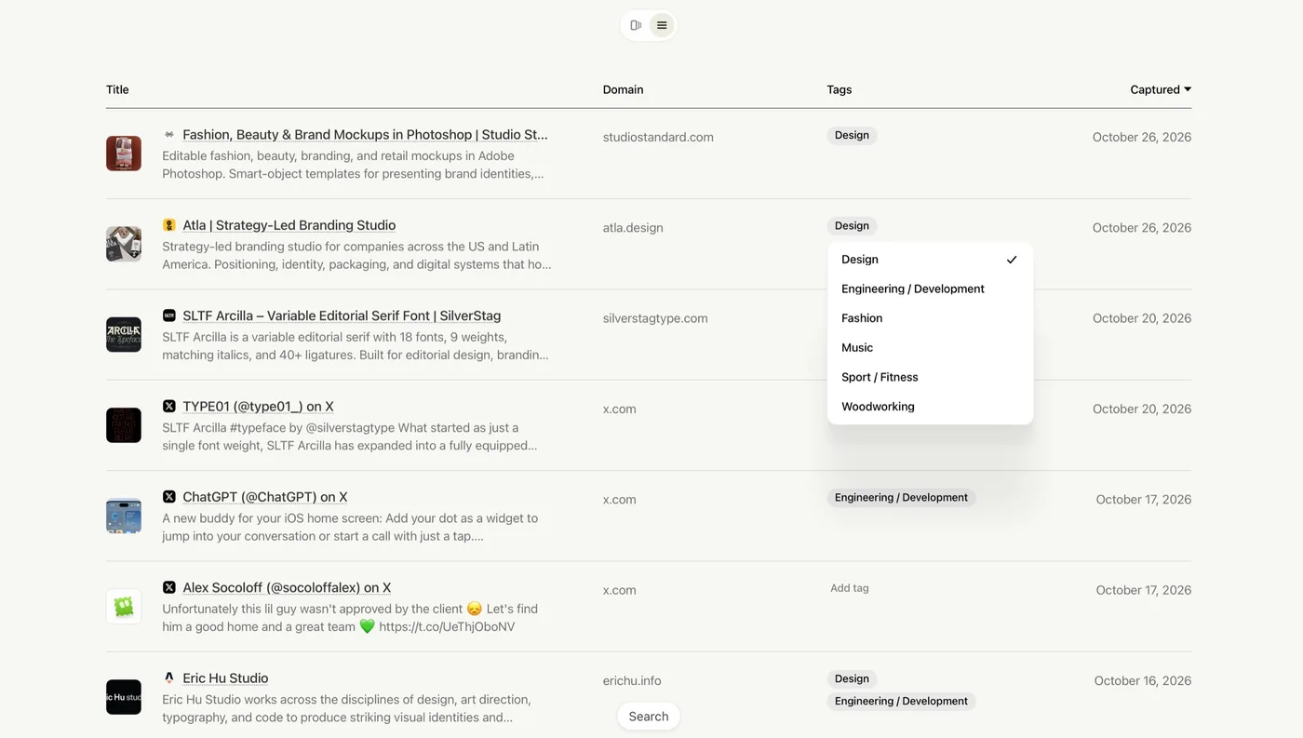
Task: Click the Design tag on Studio Standard row
Action: coord(852,135)
